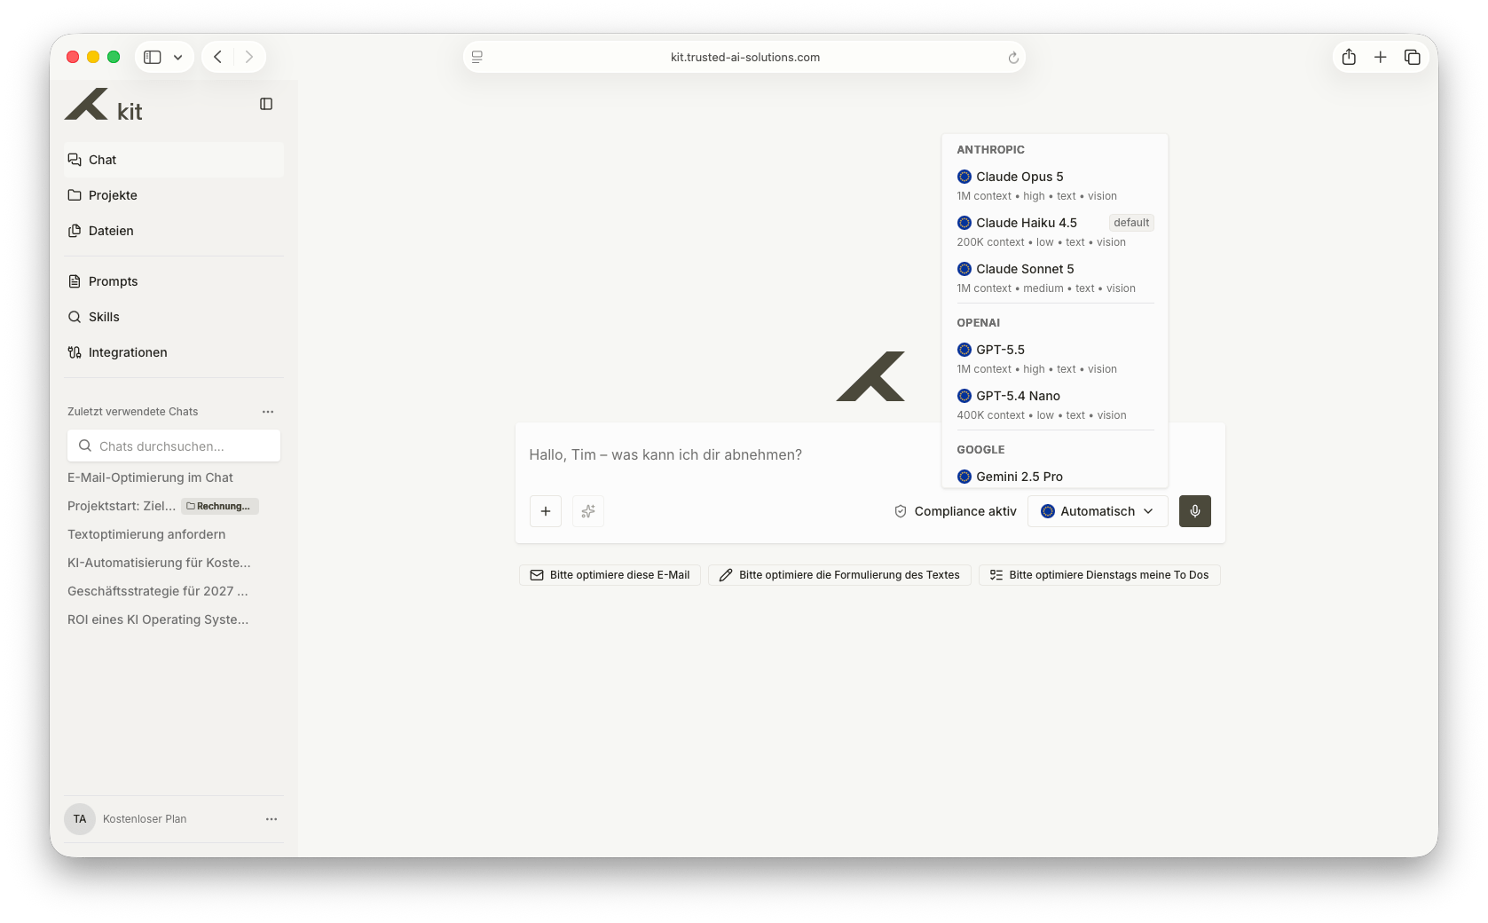Open Skills page
Screen dimensions: 1488x923
click(174, 317)
